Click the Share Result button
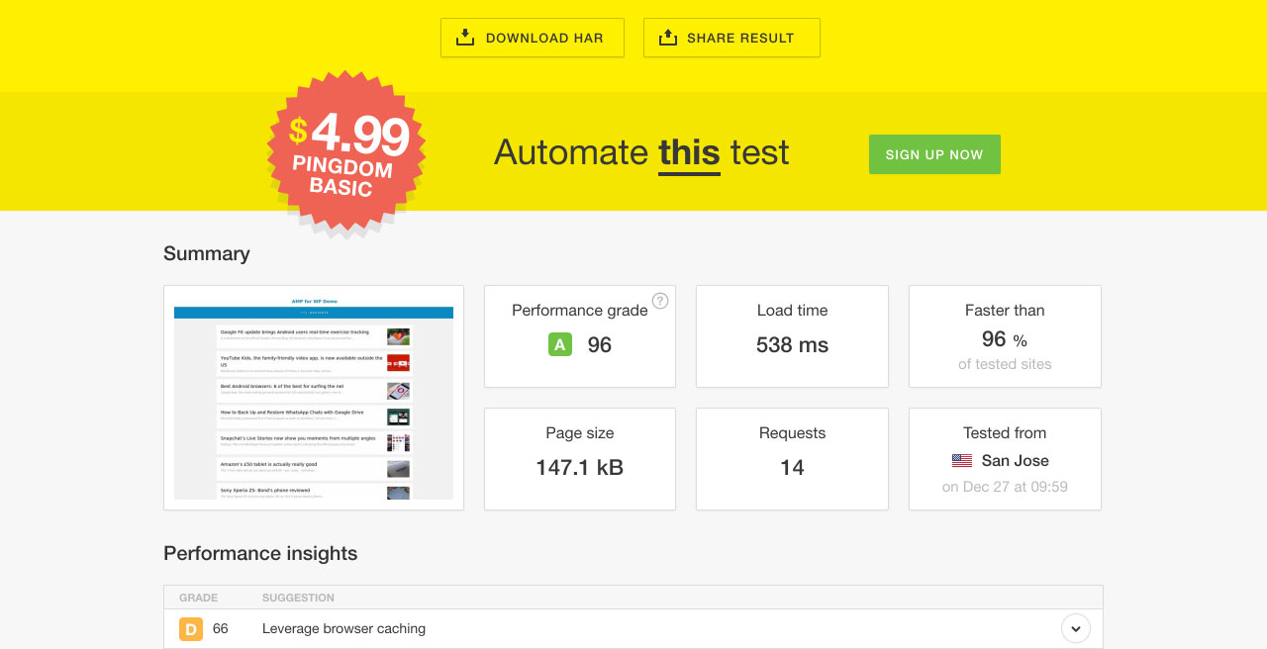This screenshot has width=1267, height=649. pos(731,38)
